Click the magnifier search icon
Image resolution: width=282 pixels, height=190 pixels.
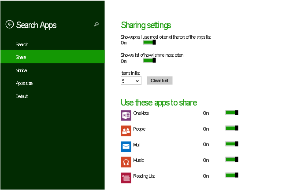click(96, 24)
